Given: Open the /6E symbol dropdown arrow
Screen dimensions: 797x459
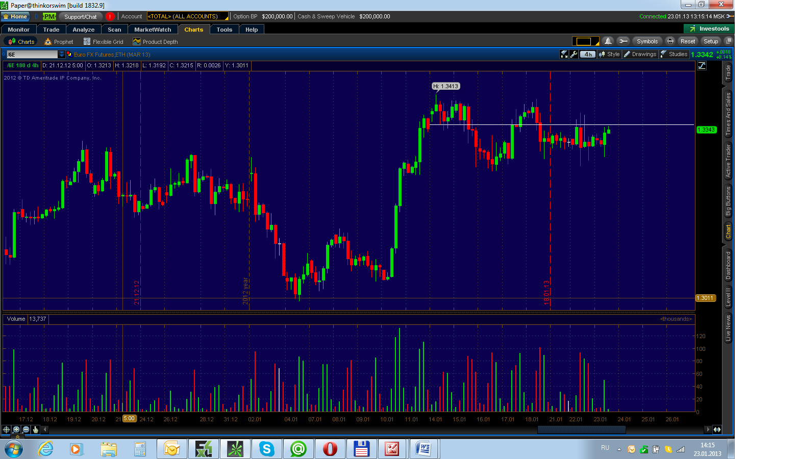Looking at the screenshot, I should click(x=62, y=54).
